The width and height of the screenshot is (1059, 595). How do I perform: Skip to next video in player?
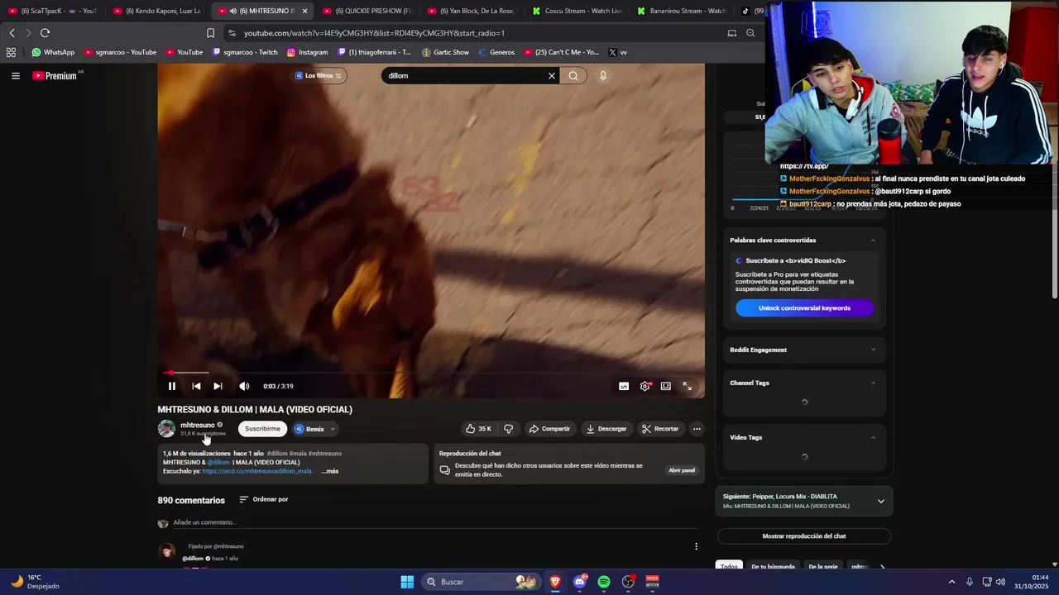(x=218, y=386)
